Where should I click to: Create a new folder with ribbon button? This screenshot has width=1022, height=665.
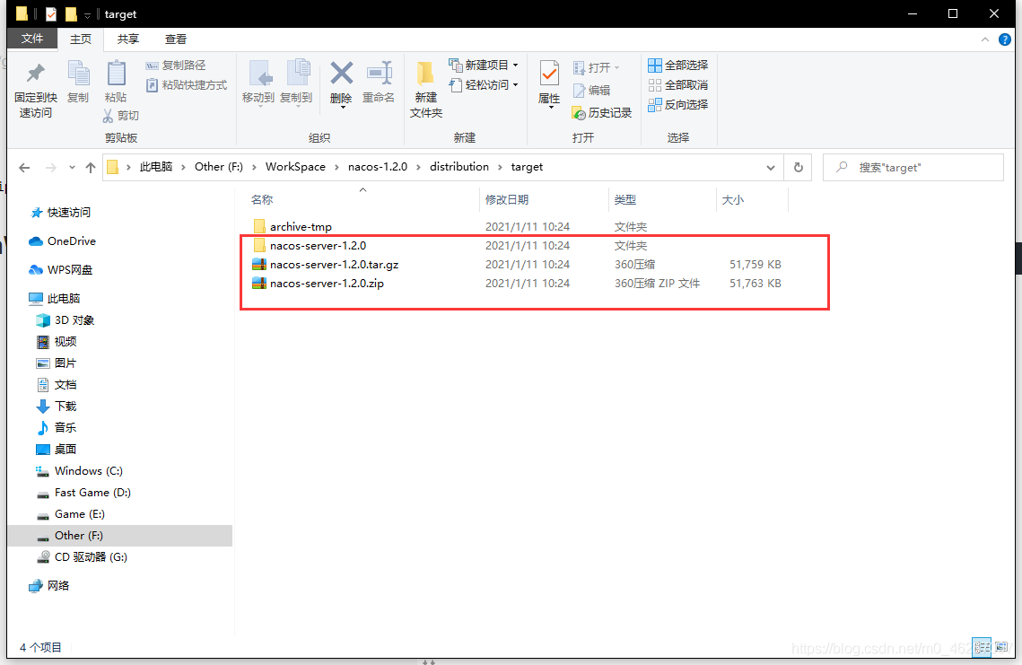(425, 90)
